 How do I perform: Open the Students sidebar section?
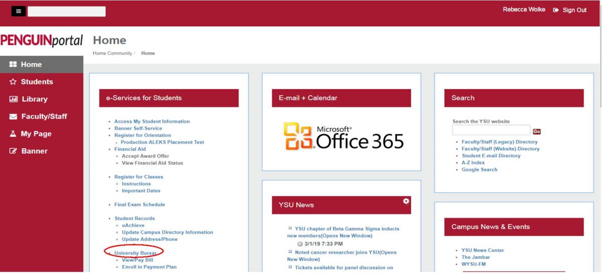(x=37, y=82)
